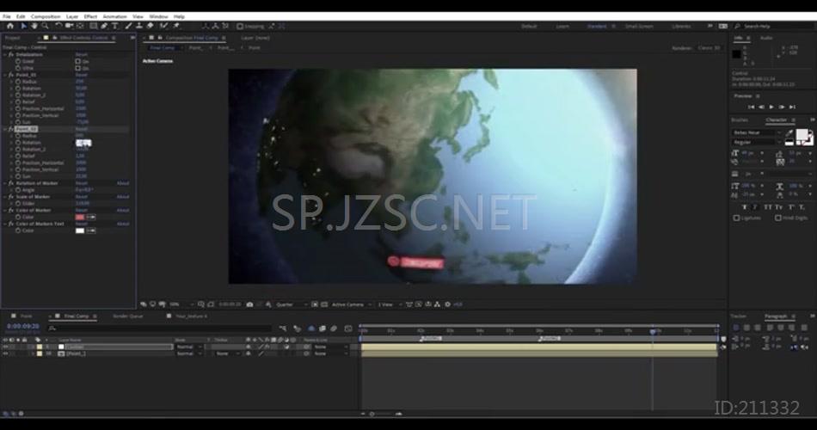The width and height of the screenshot is (817, 430).
Task: Collapse the Point_01 effect group
Action: pos(4,75)
